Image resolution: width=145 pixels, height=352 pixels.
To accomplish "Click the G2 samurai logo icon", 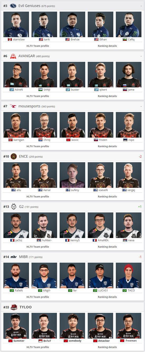I will tap(14, 207).
